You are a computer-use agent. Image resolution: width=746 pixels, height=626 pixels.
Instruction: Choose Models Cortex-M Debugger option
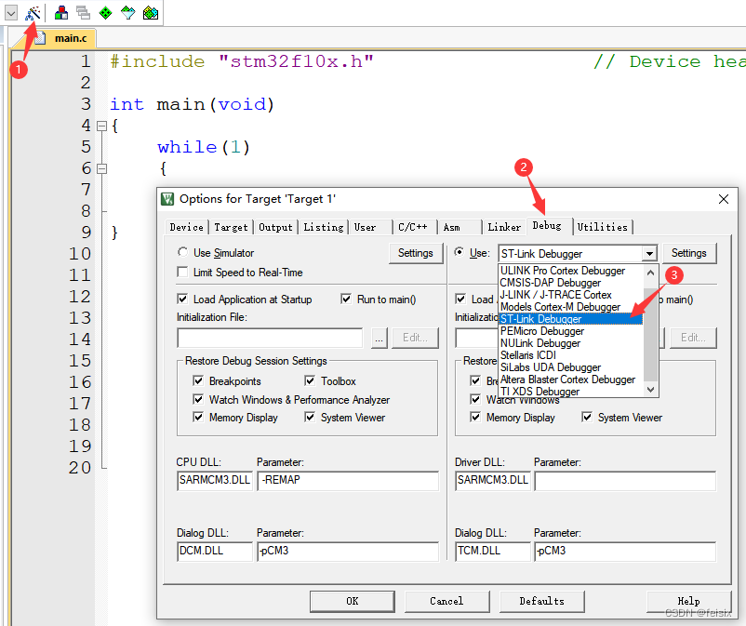tap(570, 307)
